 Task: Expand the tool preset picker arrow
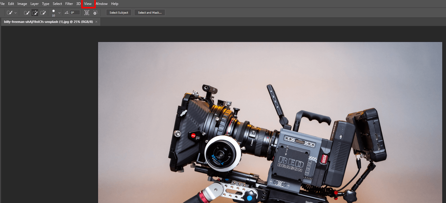15,13
